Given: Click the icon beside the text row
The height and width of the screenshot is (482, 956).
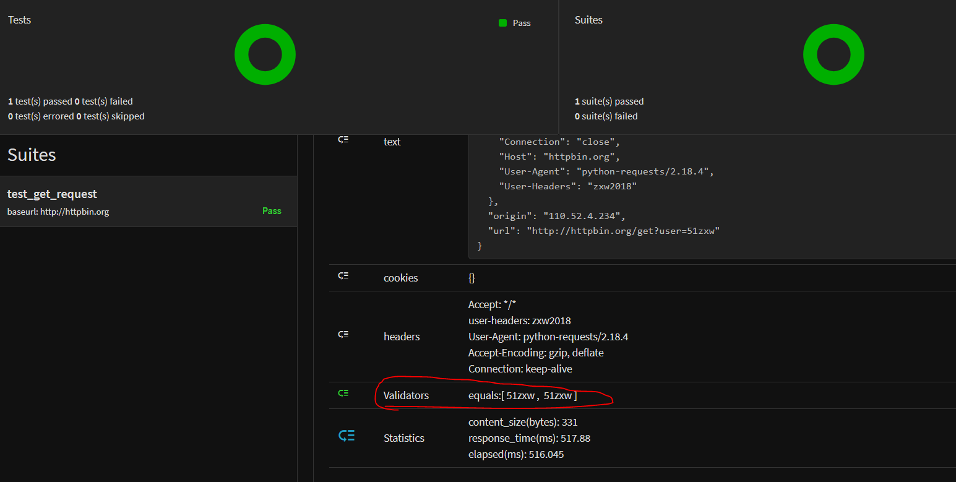Looking at the screenshot, I should coord(343,140).
